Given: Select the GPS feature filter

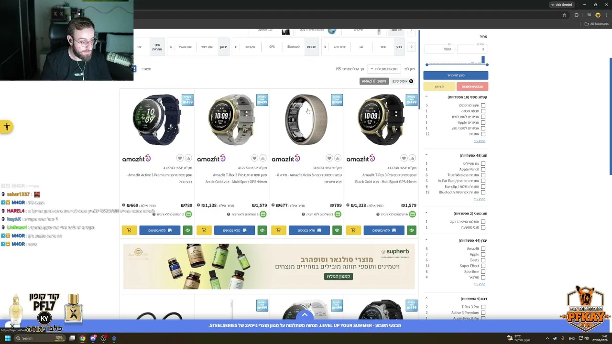Looking at the screenshot, I should 272,47.
